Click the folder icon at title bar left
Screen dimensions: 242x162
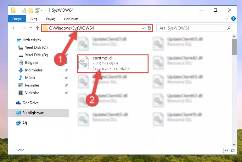click(x=14, y=10)
